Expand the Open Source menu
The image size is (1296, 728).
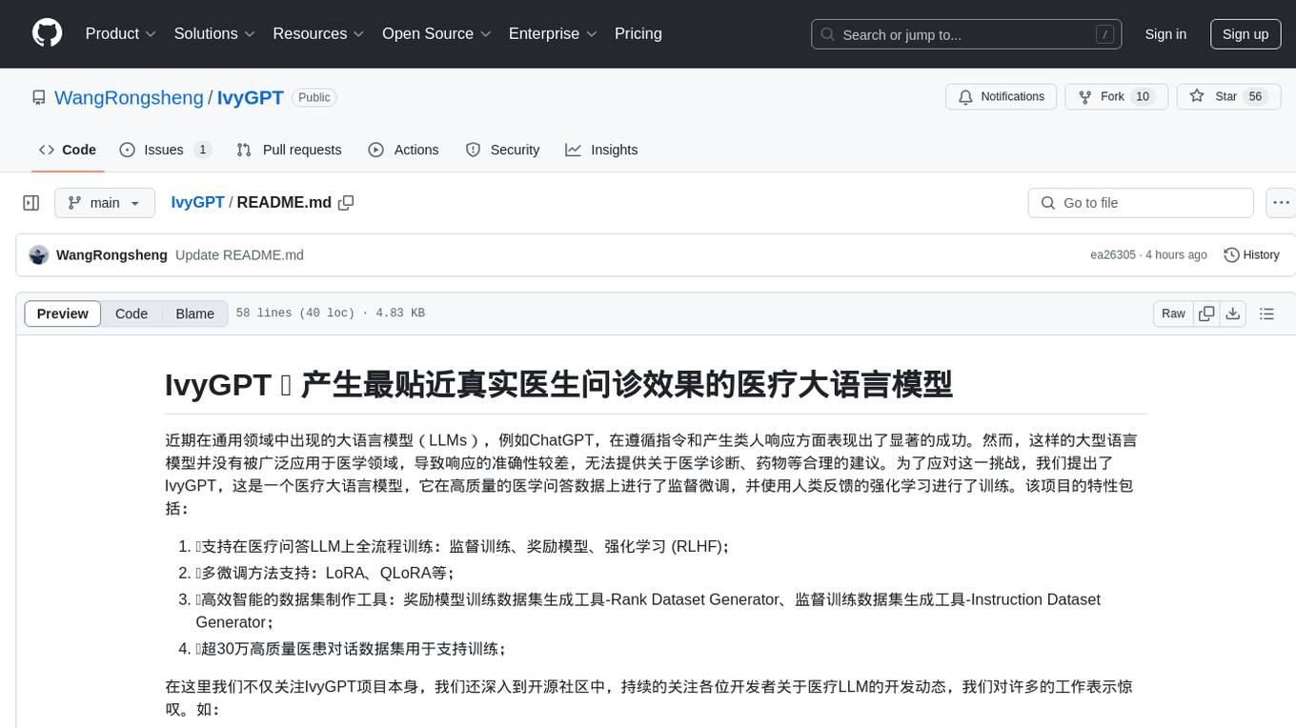click(436, 33)
